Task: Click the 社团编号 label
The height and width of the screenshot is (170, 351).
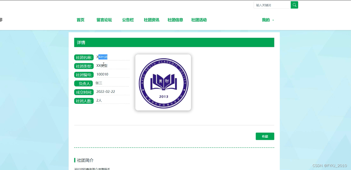Action: (x=84, y=75)
